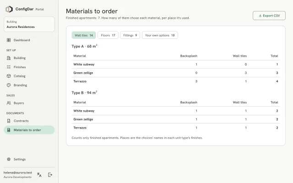Switch to the Floors 17 tab
Screen dimensions: 293x183
(x=108, y=35)
